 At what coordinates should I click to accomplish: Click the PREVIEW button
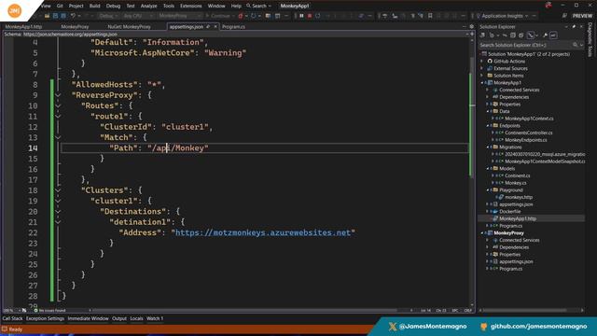(582, 16)
